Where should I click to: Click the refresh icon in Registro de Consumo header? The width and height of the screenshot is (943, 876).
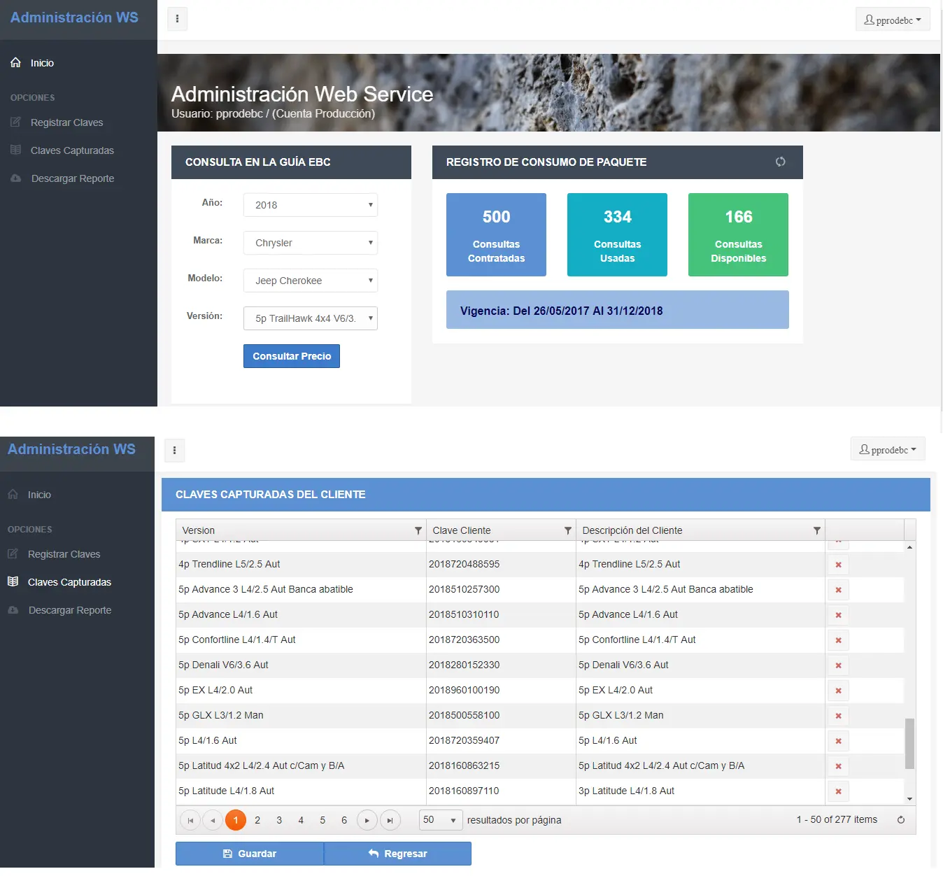coord(780,162)
